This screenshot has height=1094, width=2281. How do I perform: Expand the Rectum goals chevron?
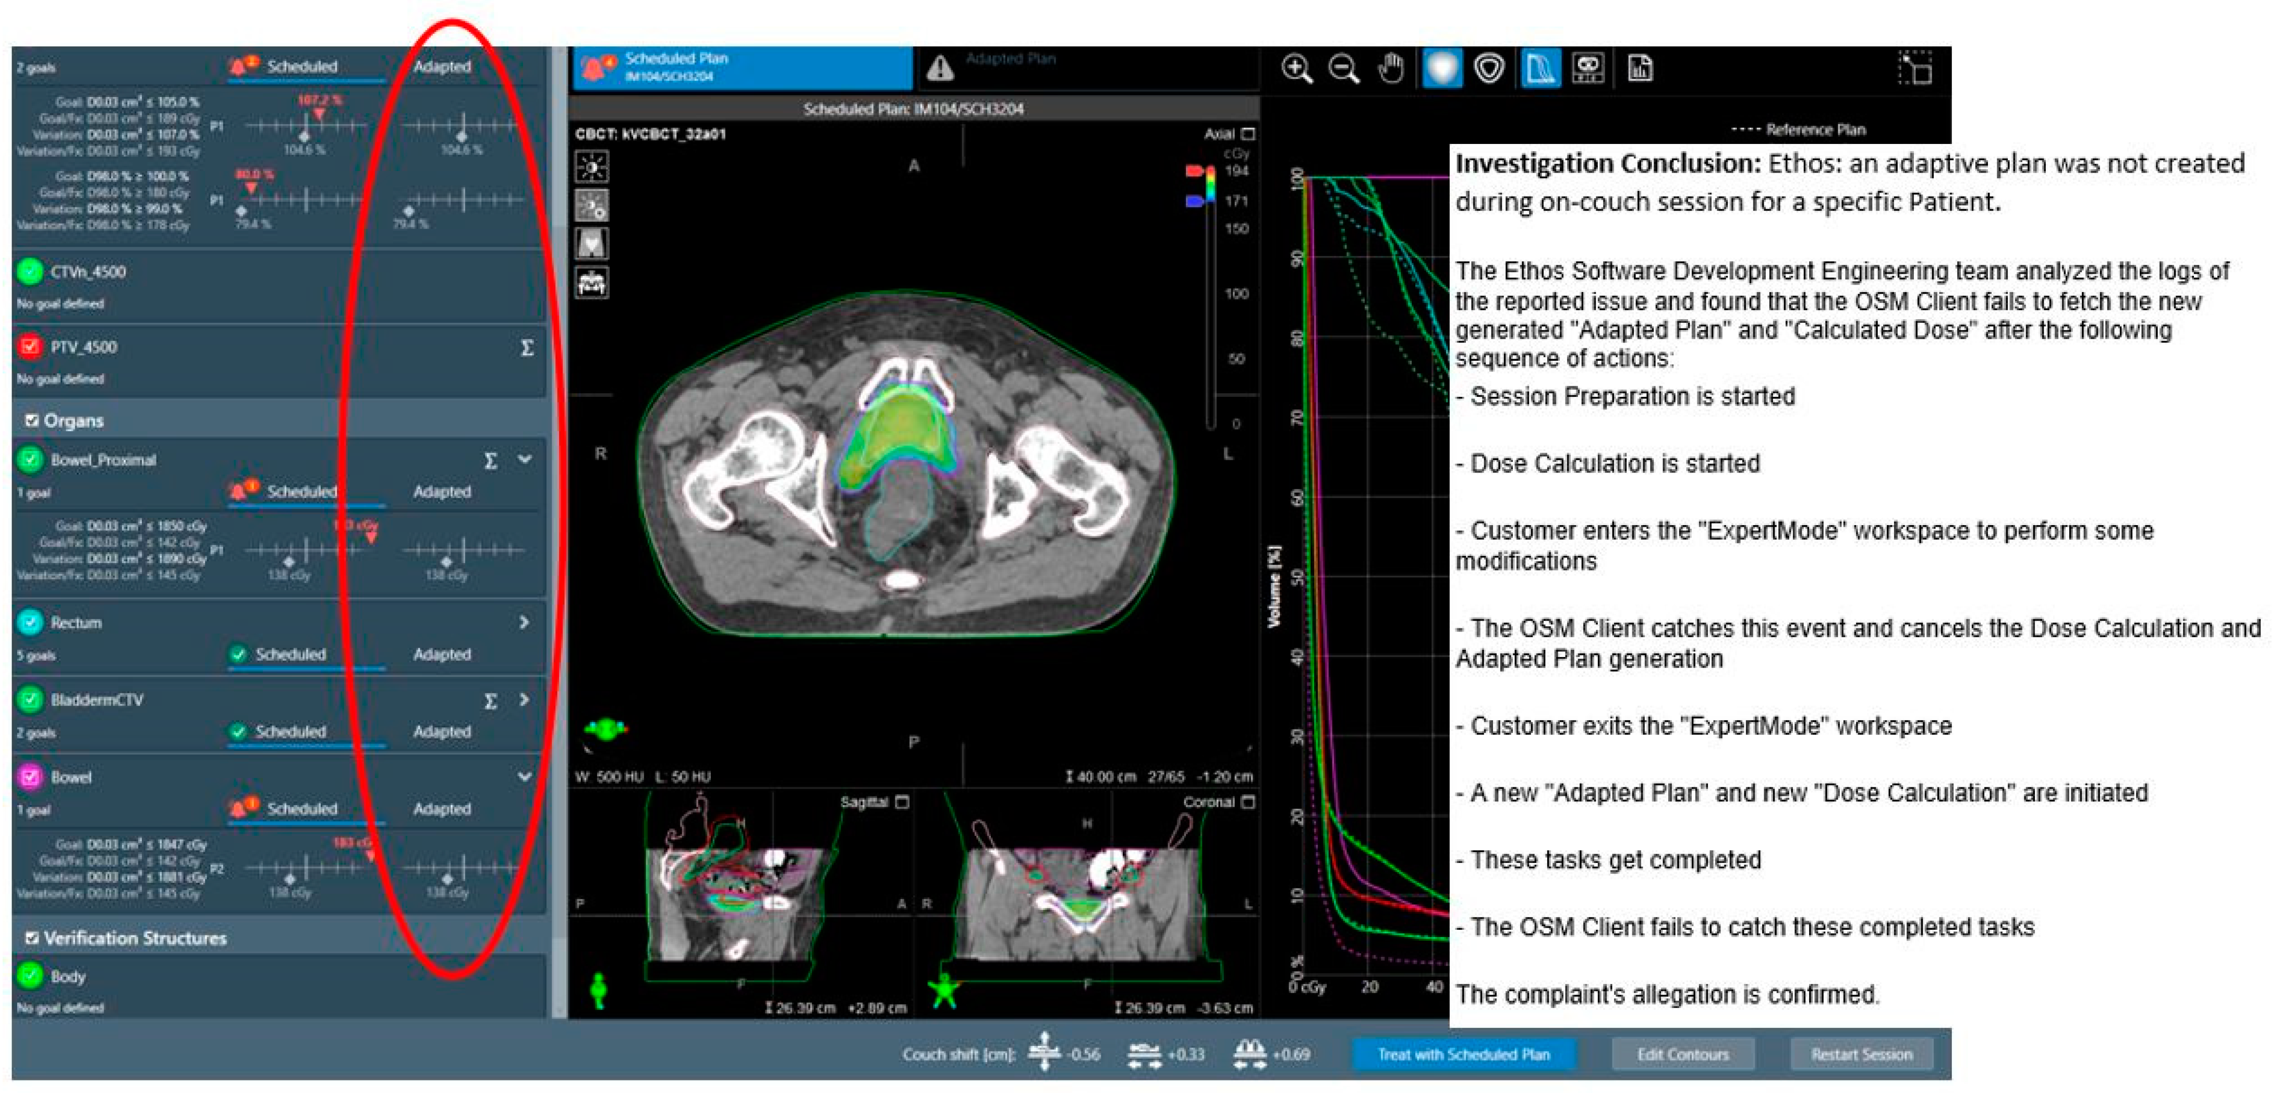coord(524,622)
